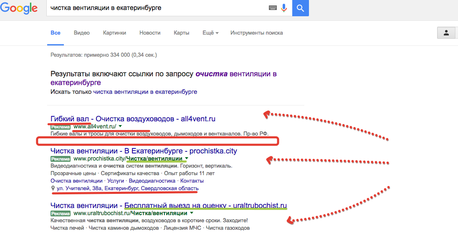
Task: Open address ул. Учителей, 38а, Екатеринбург link
Action: (128, 188)
